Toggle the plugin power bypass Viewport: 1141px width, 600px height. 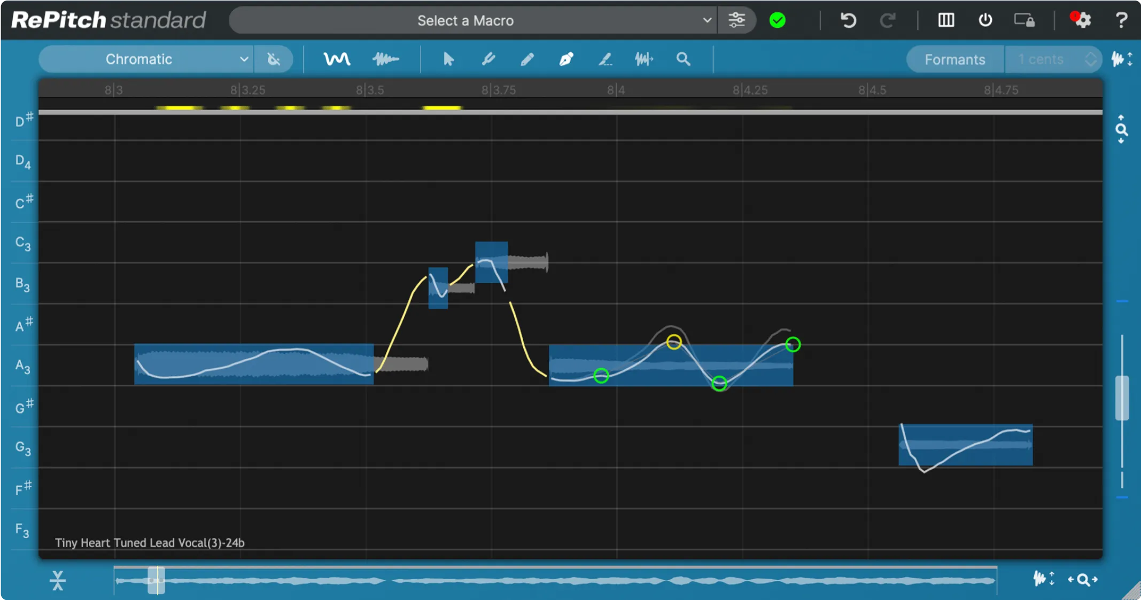(985, 20)
